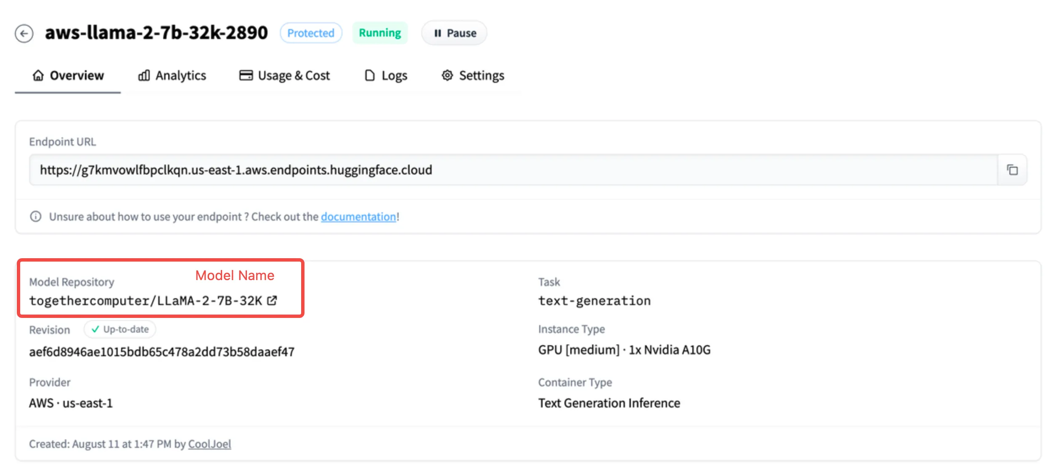Click the Logs file icon
The width and height of the screenshot is (1054, 471).
pos(370,76)
